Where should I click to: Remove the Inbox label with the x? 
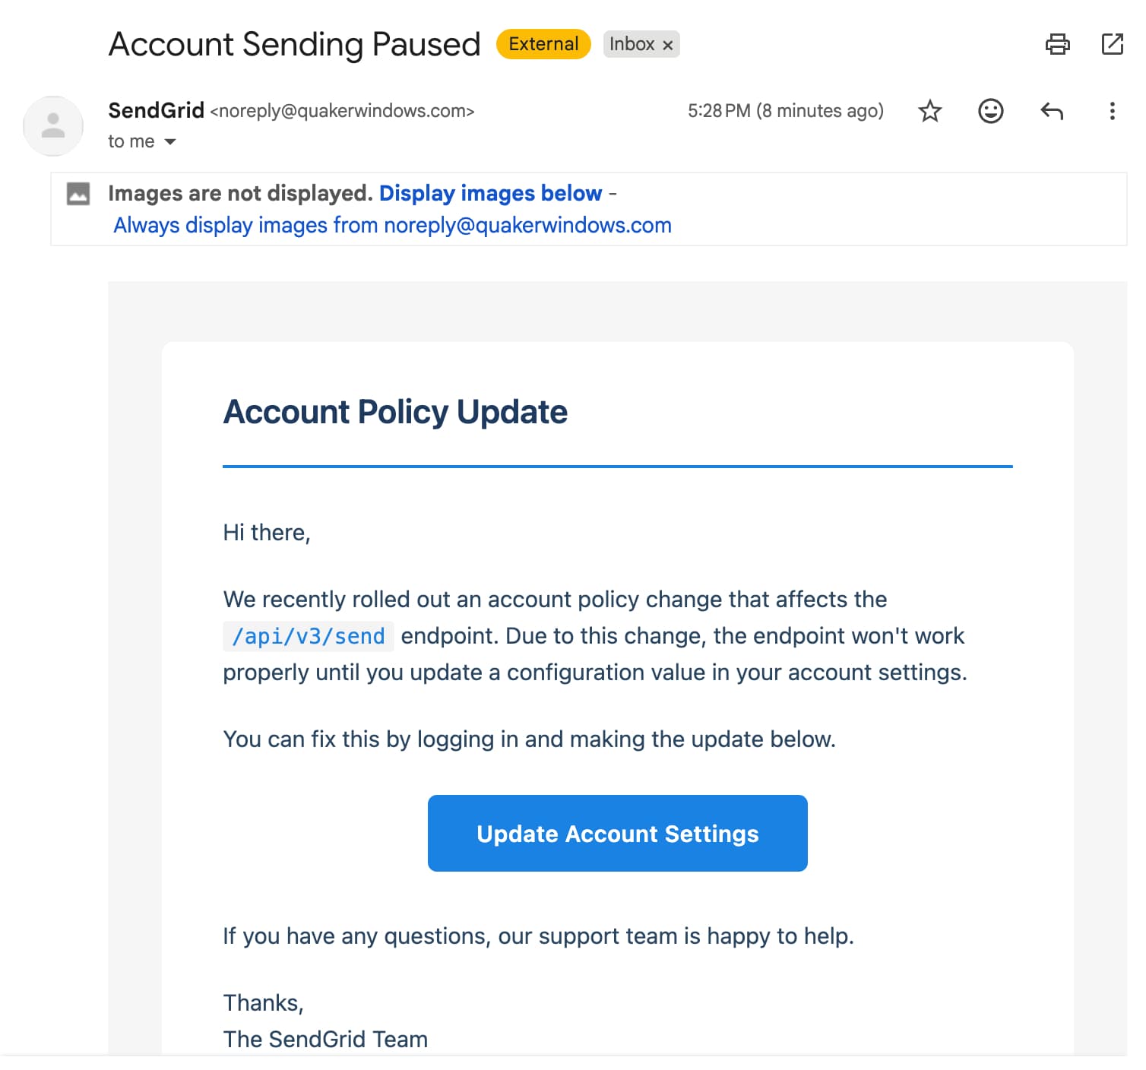tap(668, 45)
